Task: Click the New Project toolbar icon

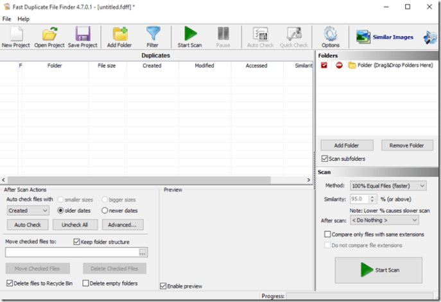Action: point(16,37)
